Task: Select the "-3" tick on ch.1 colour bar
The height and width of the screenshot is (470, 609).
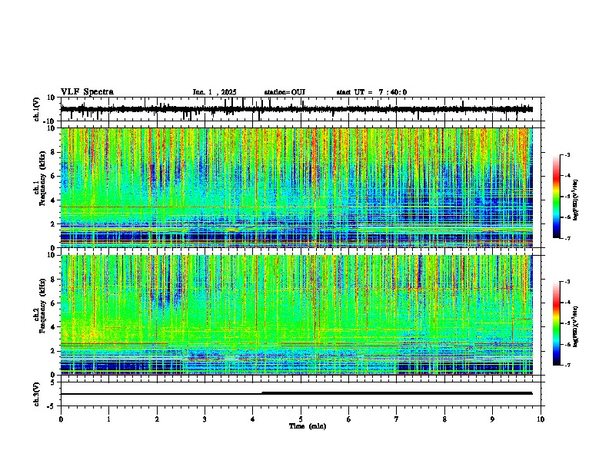Action: 567,154
